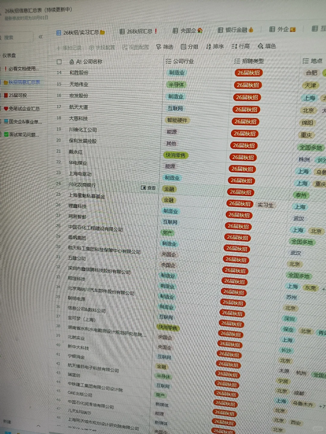
Task: Open 视图配置 view configuration
Action: pyautogui.click(x=136, y=47)
